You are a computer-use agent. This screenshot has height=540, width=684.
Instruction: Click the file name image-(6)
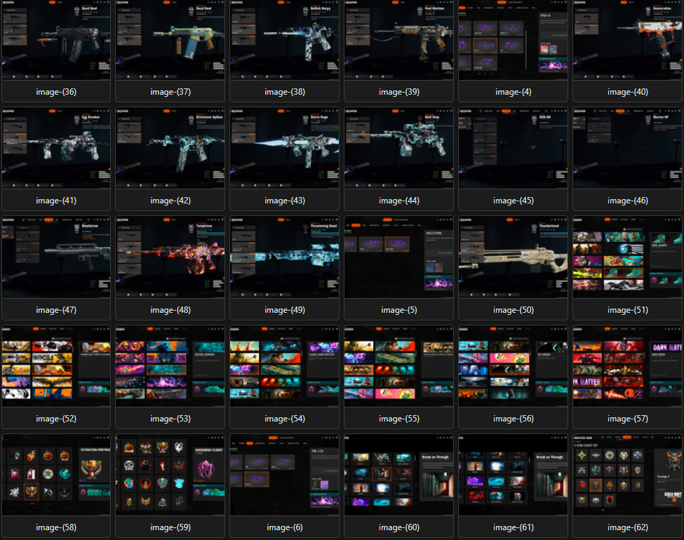[x=284, y=527]
